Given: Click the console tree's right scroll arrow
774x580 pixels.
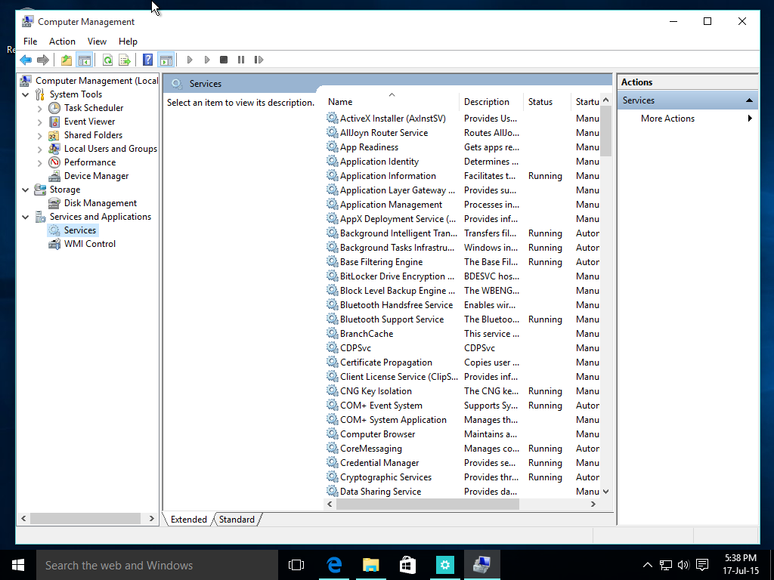Looking at the screenshot, I should (x=151, y=518).
